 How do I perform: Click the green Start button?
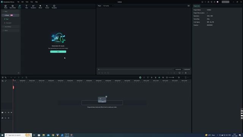coord(58,52)
